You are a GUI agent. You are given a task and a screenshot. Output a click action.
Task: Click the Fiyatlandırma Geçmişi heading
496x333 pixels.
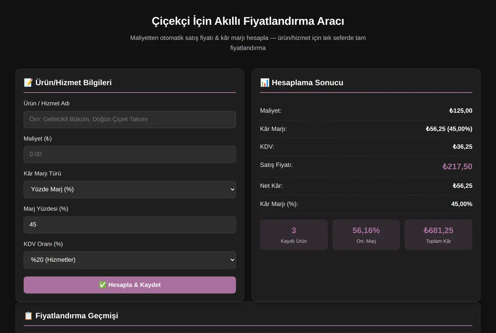pyautogui.click(x=77, y=316)
